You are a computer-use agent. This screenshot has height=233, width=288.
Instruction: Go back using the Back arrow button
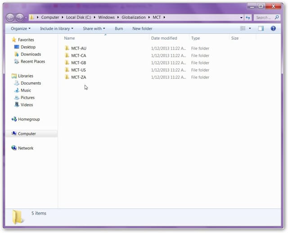[x=10, y=18]
